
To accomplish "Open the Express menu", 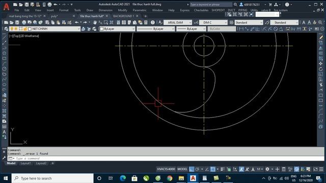I will click(184, 10).
